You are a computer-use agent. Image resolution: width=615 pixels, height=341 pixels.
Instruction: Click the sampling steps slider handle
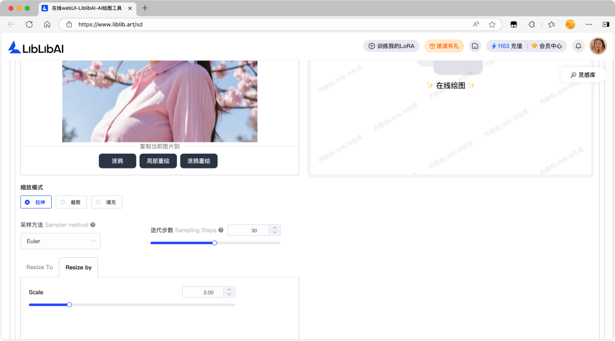tap(215, 243)
